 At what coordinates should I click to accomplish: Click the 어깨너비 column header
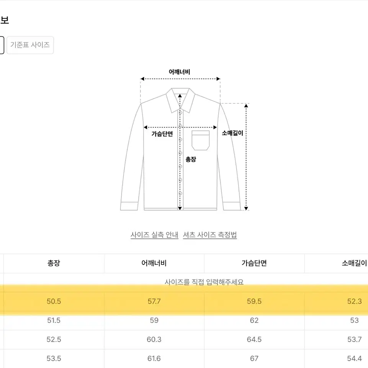(154, 263)
